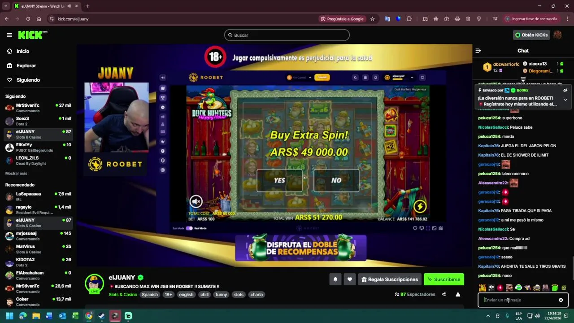
Task: Click the Suscribirse button
Action: pyautogui.click(x=444, y=279)
